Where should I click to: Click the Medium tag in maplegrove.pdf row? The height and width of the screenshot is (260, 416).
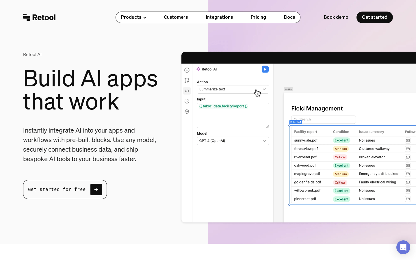pyautogui.click(x=341, y=174)
